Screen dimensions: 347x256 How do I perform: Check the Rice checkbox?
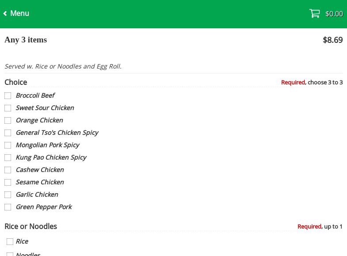tap(10, 241)
